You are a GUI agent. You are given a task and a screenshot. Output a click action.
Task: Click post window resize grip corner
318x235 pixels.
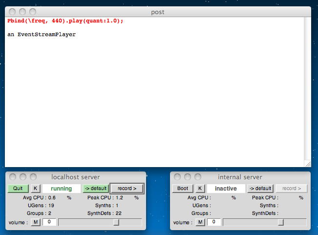point(308,164)
